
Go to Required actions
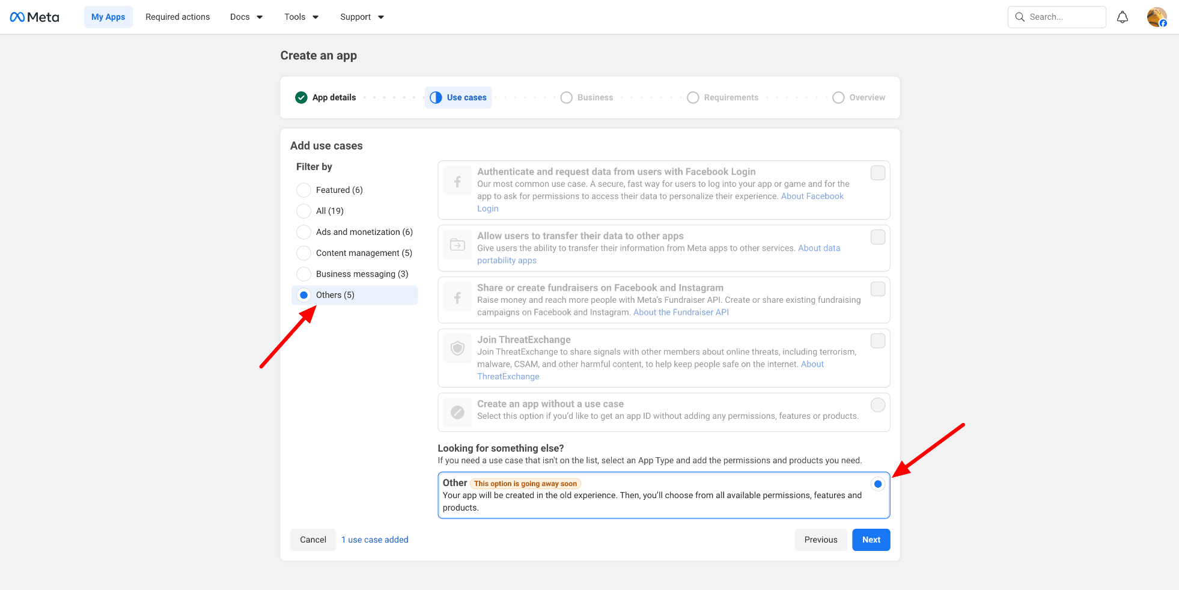coord(177,17)
